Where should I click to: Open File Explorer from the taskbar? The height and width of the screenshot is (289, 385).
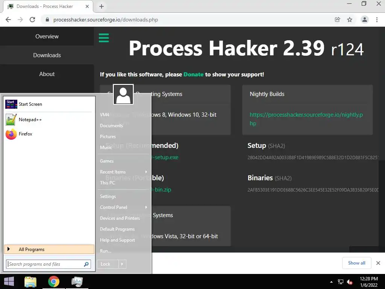click(30, 281)
